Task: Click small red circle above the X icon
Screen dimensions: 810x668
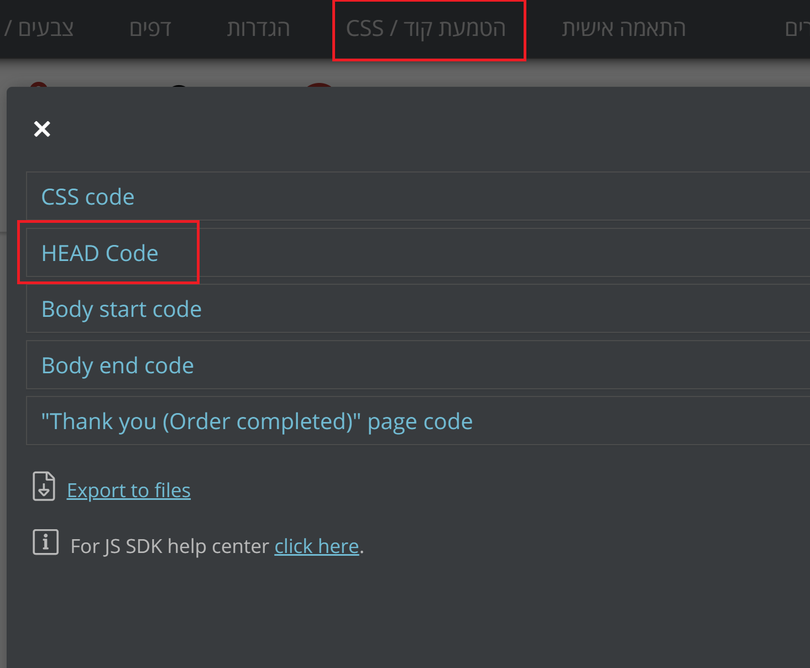Action: 38,85
